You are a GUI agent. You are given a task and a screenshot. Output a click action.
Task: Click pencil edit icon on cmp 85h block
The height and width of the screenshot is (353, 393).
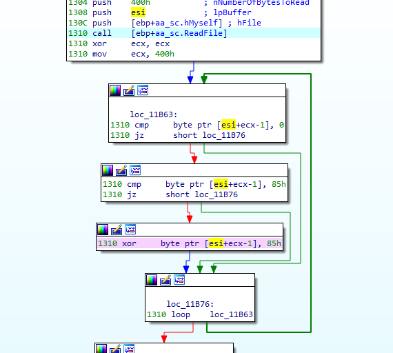coord(121,170)
